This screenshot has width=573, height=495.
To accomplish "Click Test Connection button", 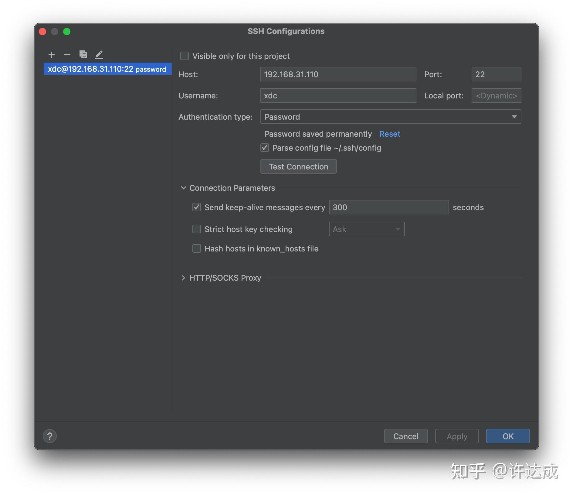I will (298, 166).
